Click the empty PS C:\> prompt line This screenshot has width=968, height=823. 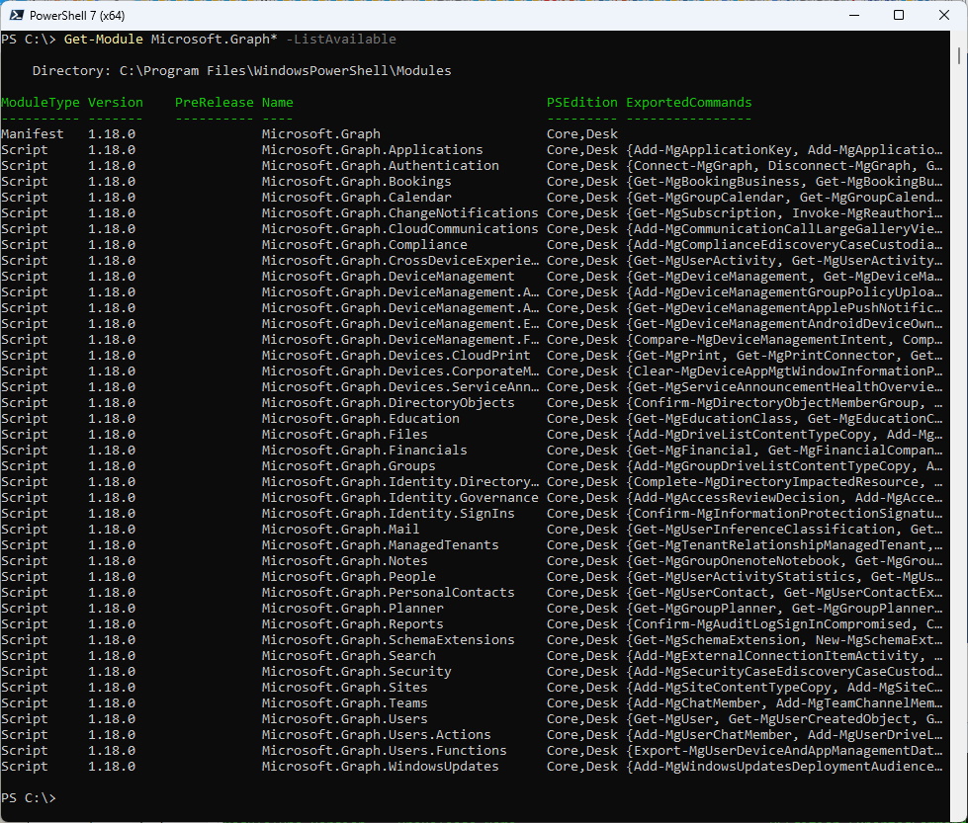tap(29, 798)
